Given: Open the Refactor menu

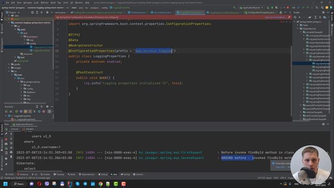Looking at the screenshot, I should (44, 3).
